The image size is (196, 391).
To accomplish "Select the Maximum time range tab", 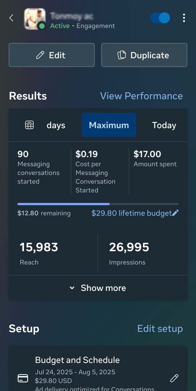I will pyautogui.click(x=109, y=125).
